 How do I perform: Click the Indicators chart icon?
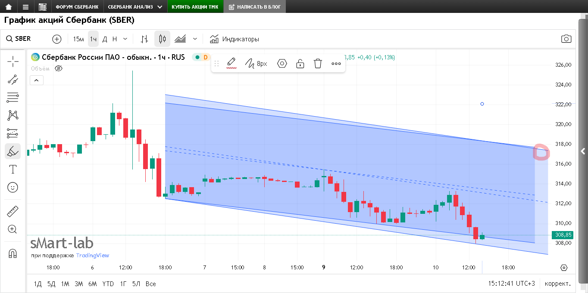[214, 39]
